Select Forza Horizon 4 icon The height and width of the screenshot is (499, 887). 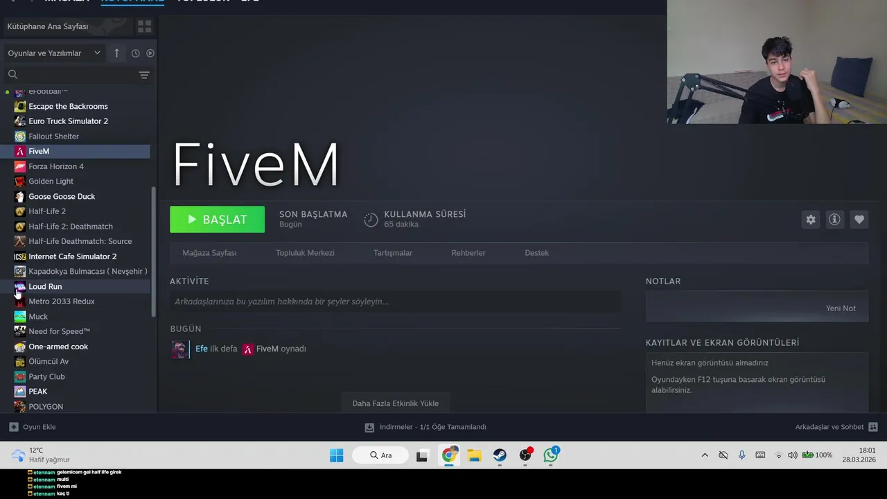coord(20,166)
